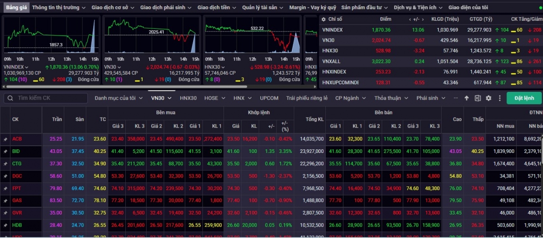Export price board to Excel
The image size is (543, 238).
click(478, 98)
